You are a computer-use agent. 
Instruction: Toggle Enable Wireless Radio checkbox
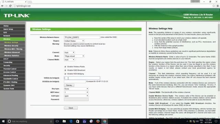point(65,66)
